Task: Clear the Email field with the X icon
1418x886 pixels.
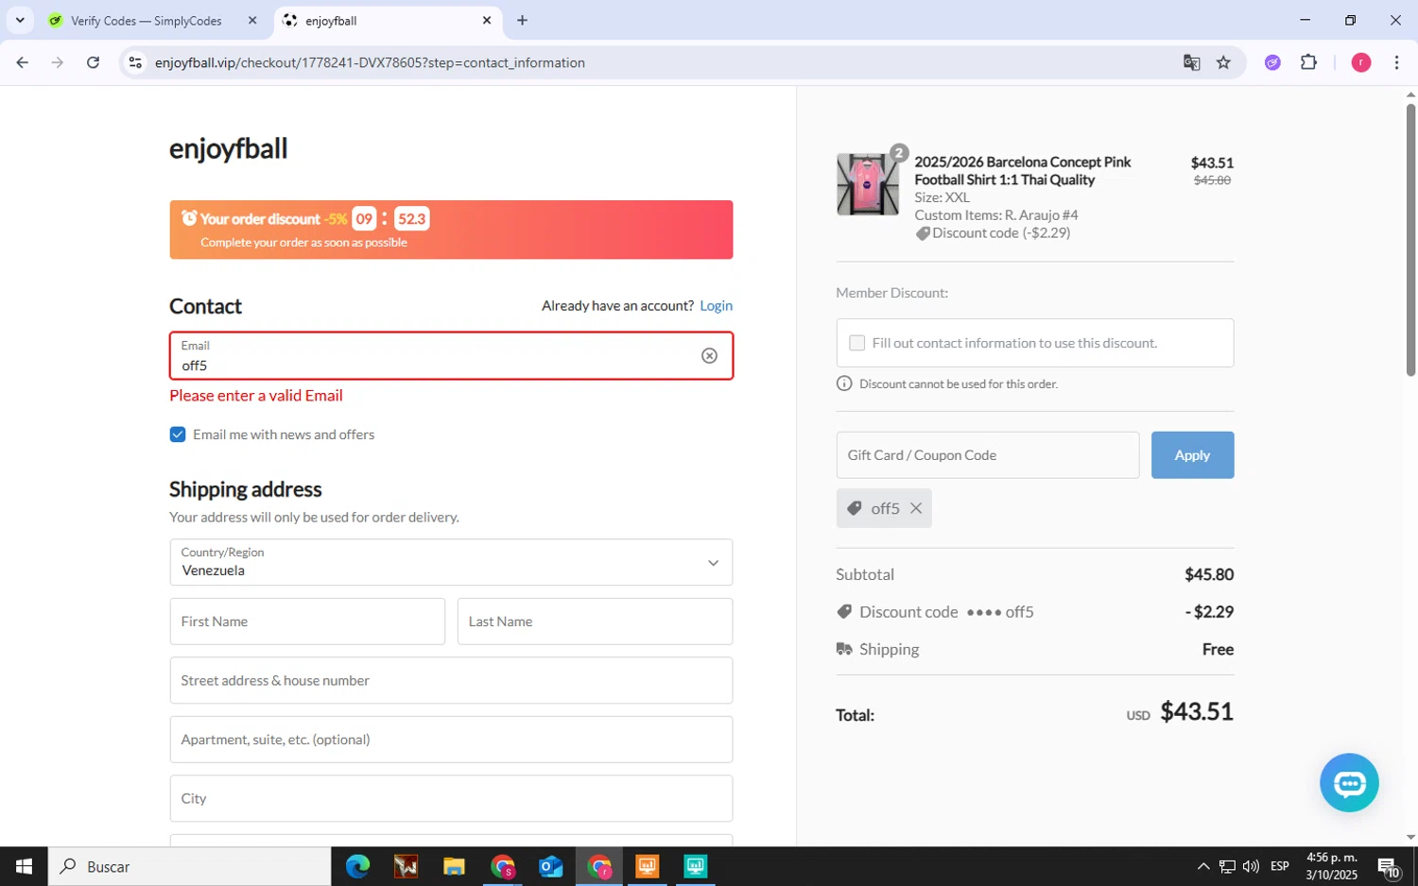Action: pos(709,355)
